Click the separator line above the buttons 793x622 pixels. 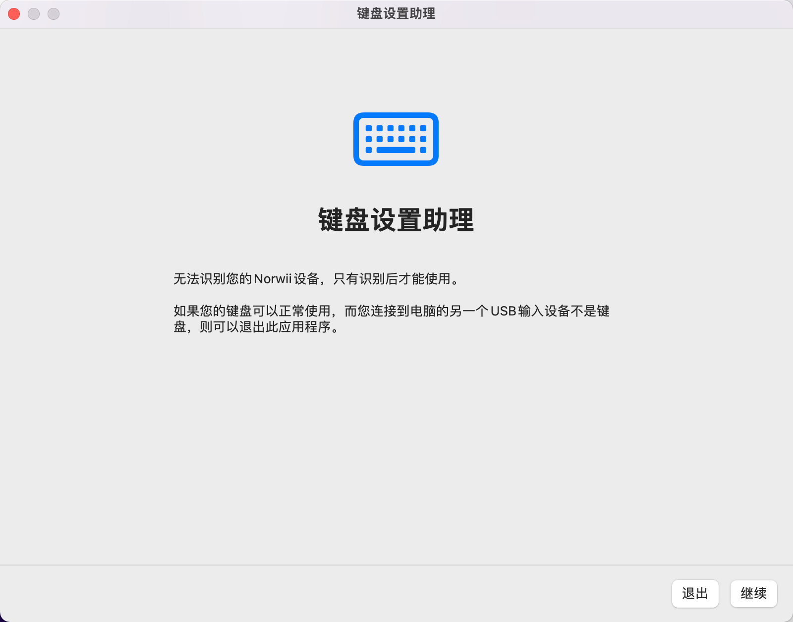(x=396, y=565)
